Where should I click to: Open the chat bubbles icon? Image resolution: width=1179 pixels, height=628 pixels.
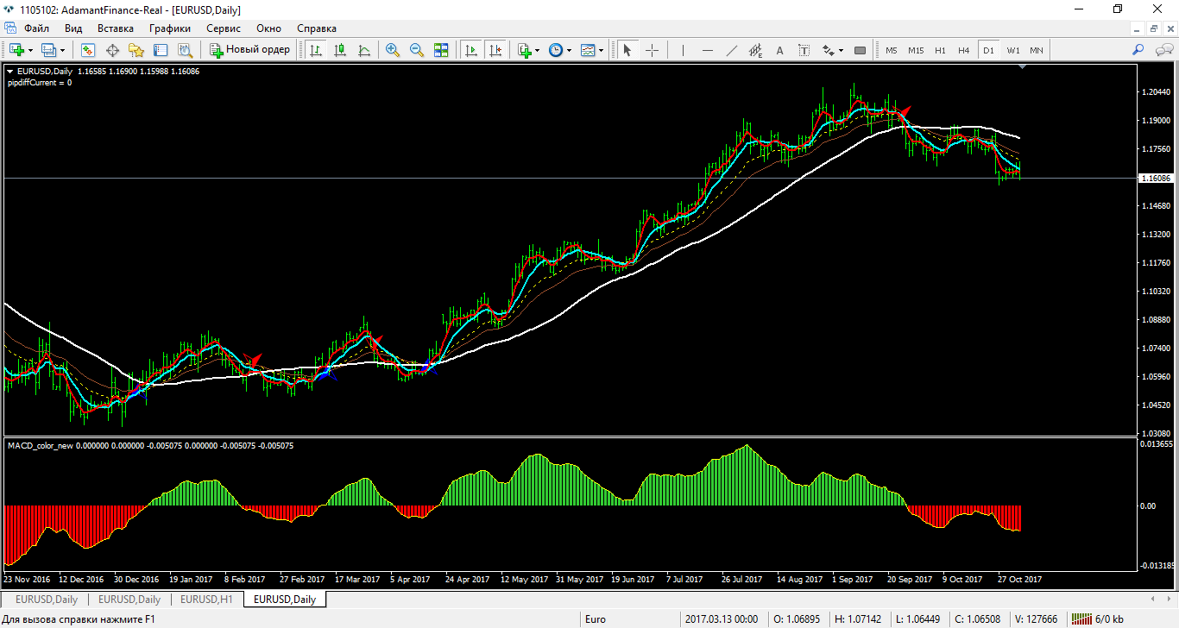coord(1163,50)
